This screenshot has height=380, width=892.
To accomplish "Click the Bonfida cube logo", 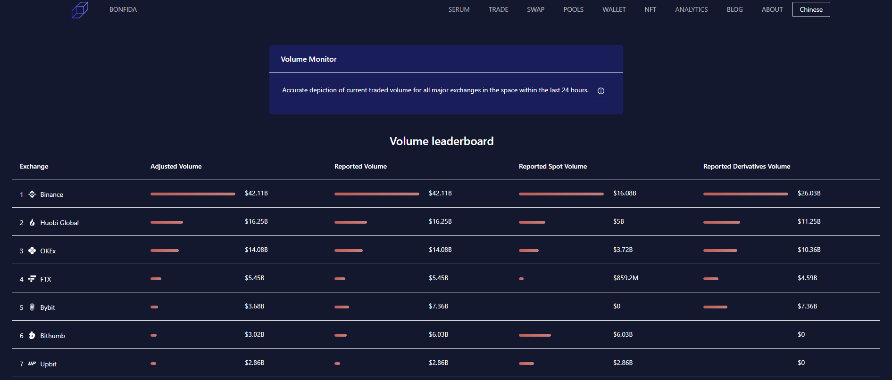I will point(80,10).
